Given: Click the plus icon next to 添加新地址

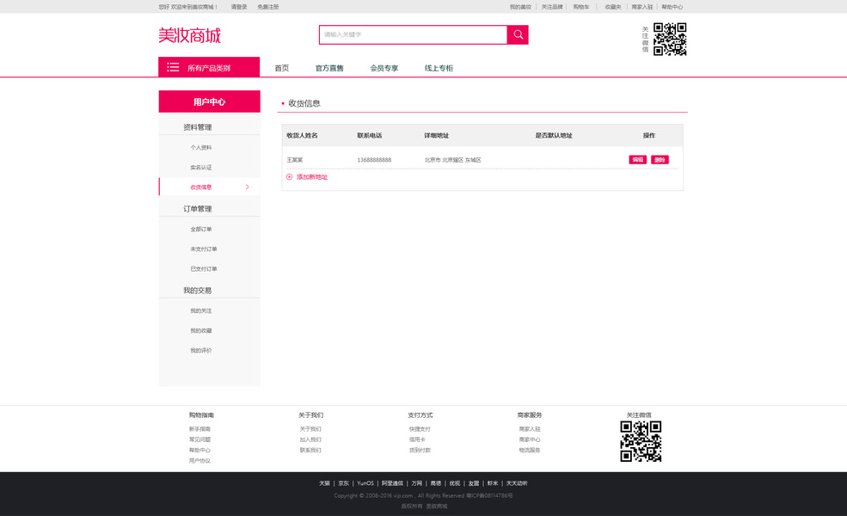Looking at the screenshot, I should click(x=289, y=176).
